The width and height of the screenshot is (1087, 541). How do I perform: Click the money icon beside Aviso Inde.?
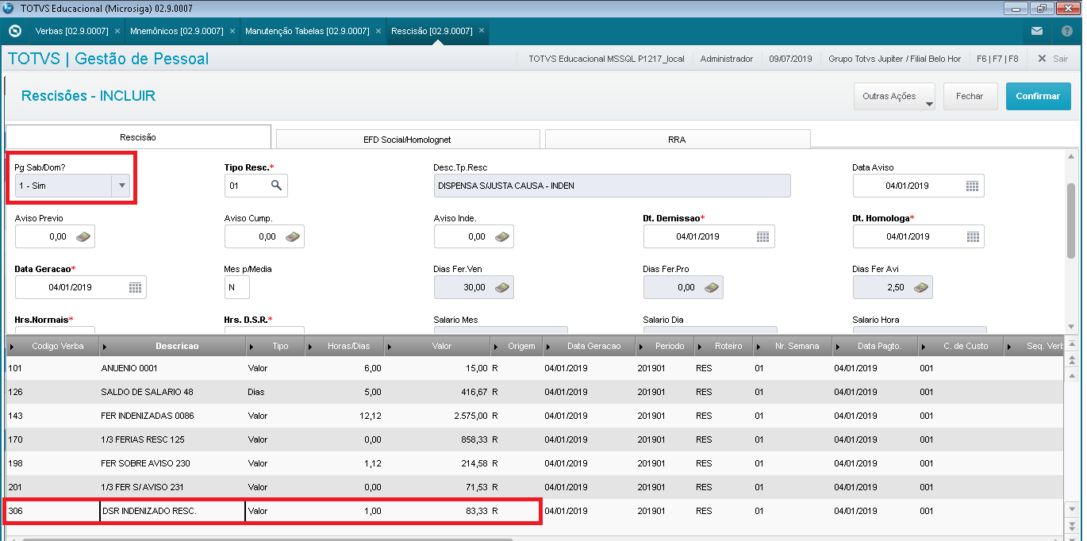coord(502,236)
